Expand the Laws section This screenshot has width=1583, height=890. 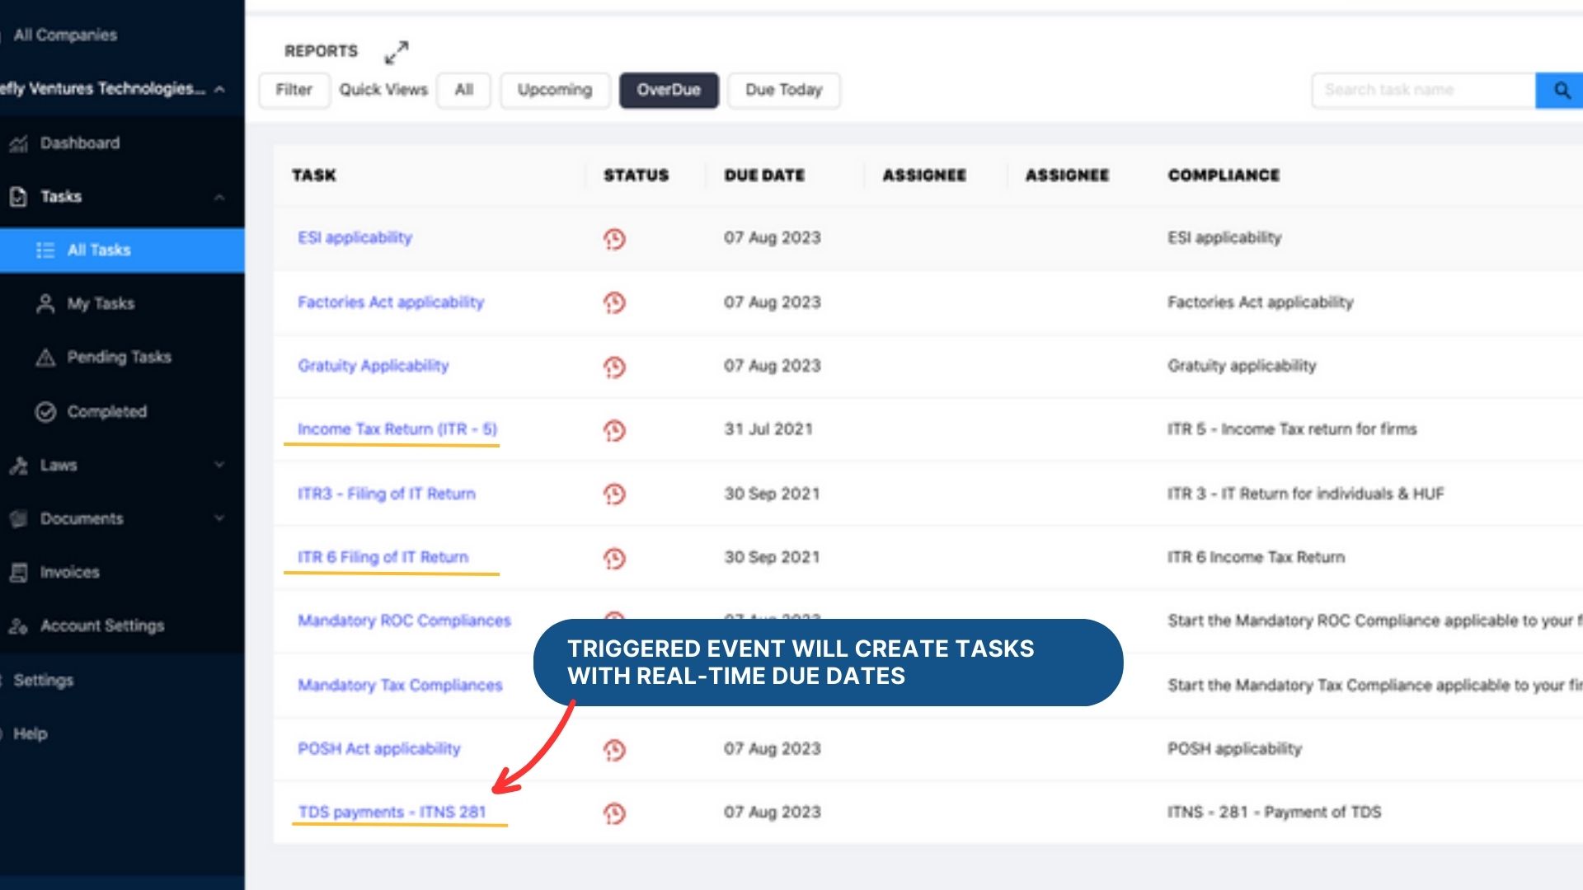pos(219,465)
